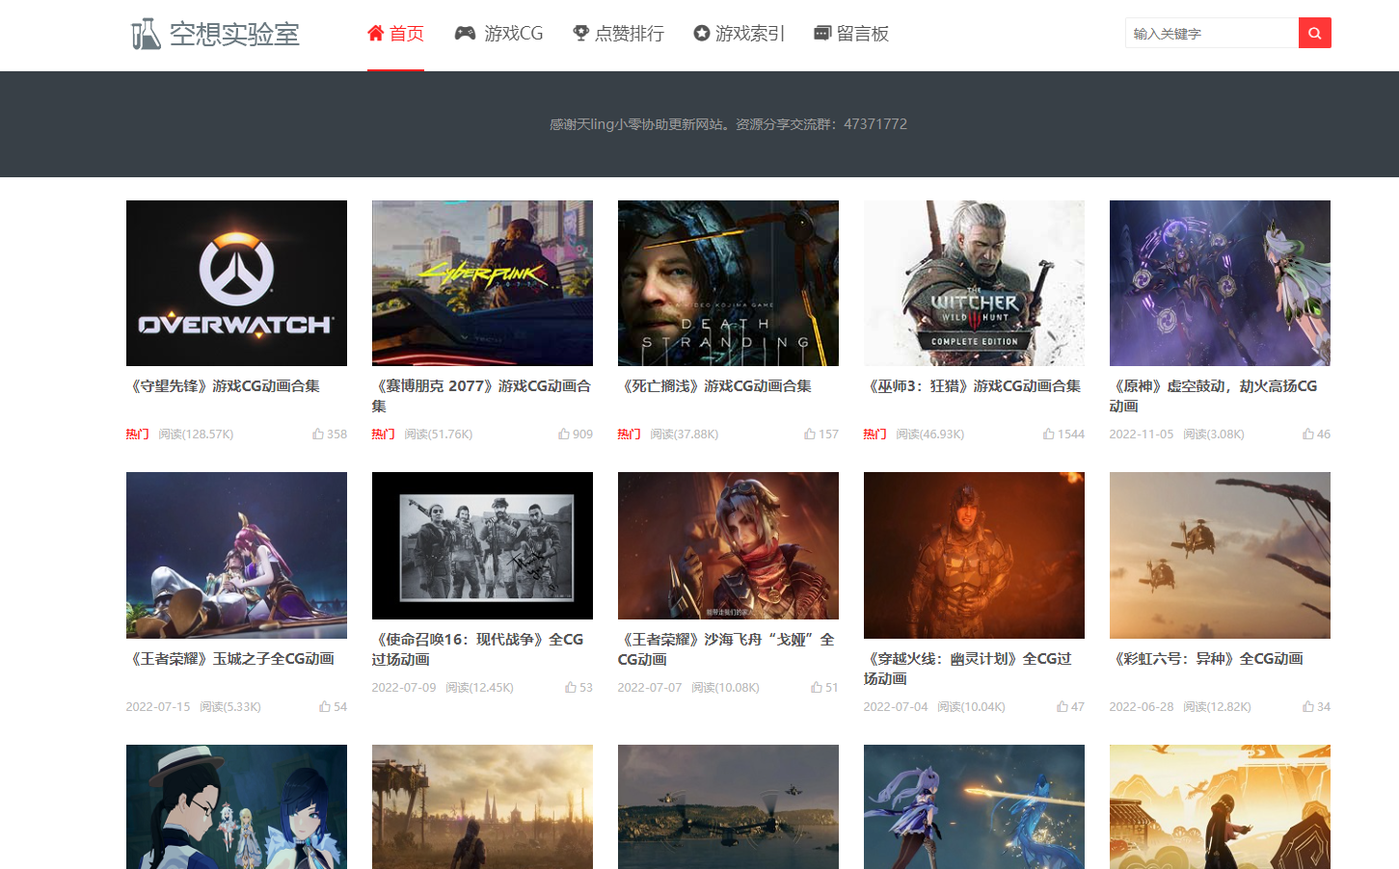Click the 热门 tag under 《死亡搁浅》
The height and width of the screenshot is (869, 1399).
(x=630, y=434)
